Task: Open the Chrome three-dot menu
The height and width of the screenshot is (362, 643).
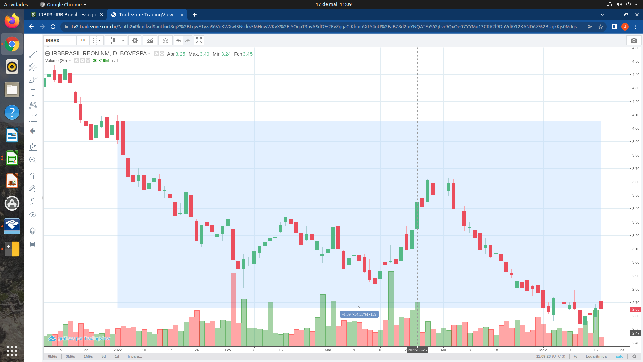Action: [x=636, y=27]
